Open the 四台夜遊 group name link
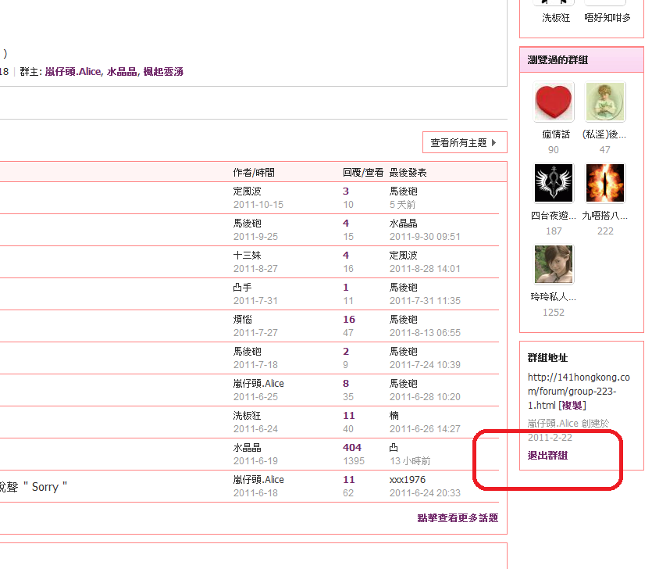This screenshot has height=569, width=652. (554, 216)
